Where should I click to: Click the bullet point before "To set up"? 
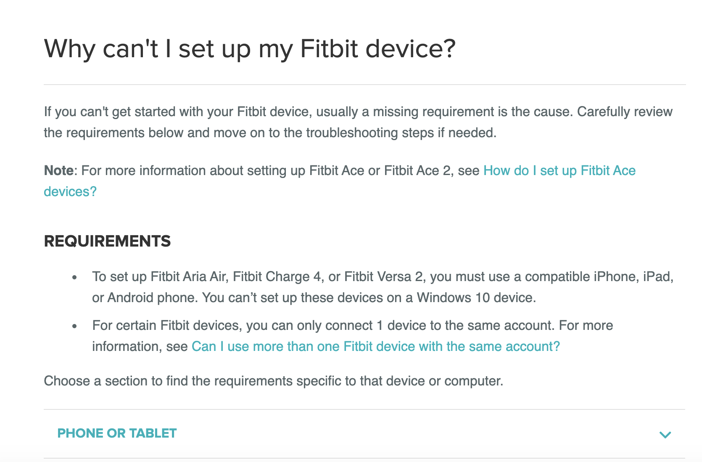(x=75, y=277)
